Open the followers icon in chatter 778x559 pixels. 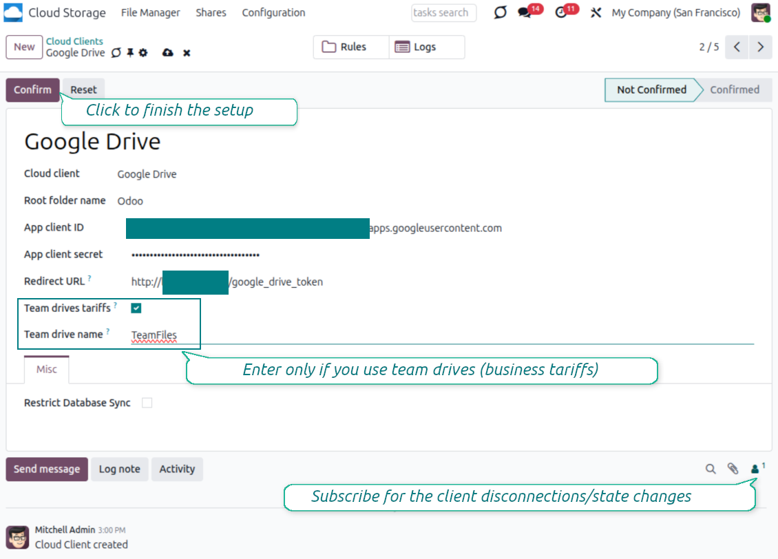click(755, 469)
